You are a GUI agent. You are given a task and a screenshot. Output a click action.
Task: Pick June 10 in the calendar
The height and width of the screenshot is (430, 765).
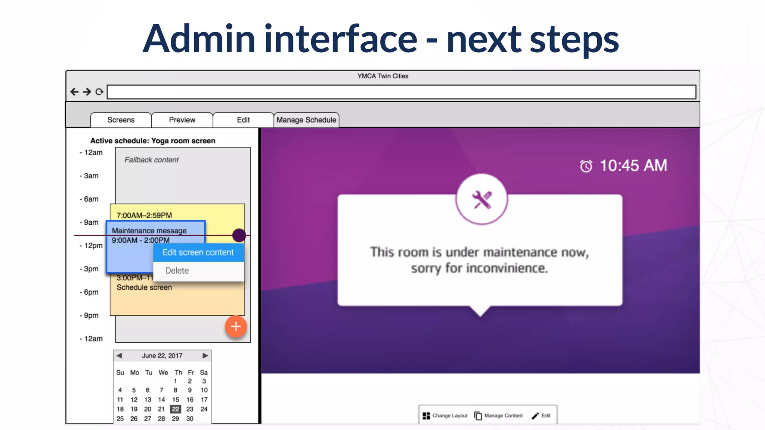204,390
